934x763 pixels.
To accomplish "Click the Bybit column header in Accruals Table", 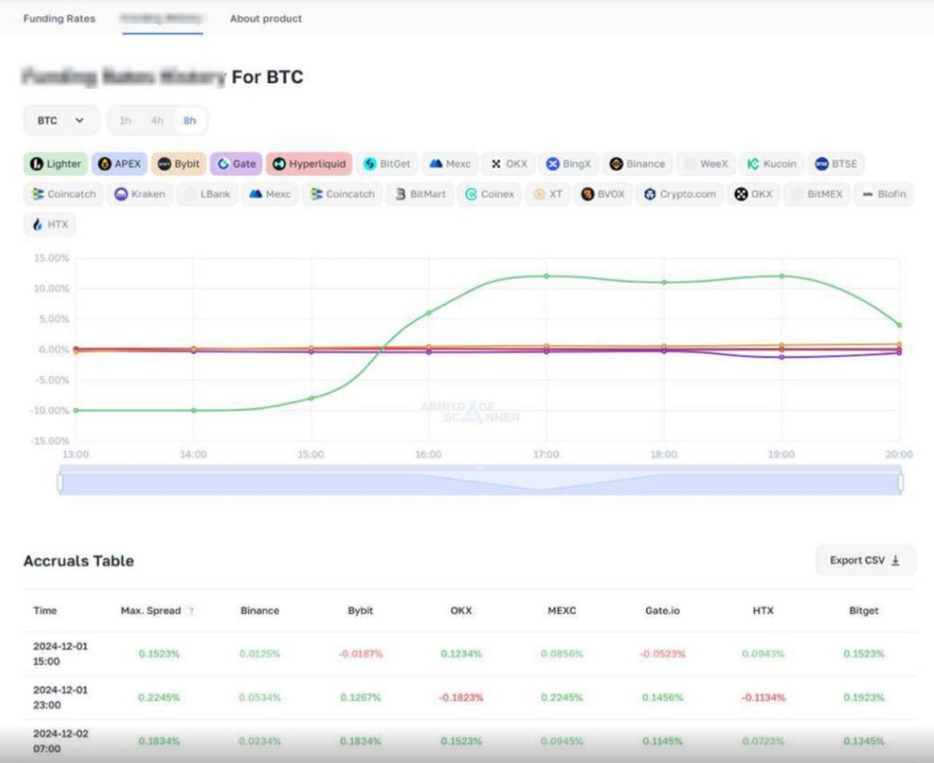I will tap(360, 611).
